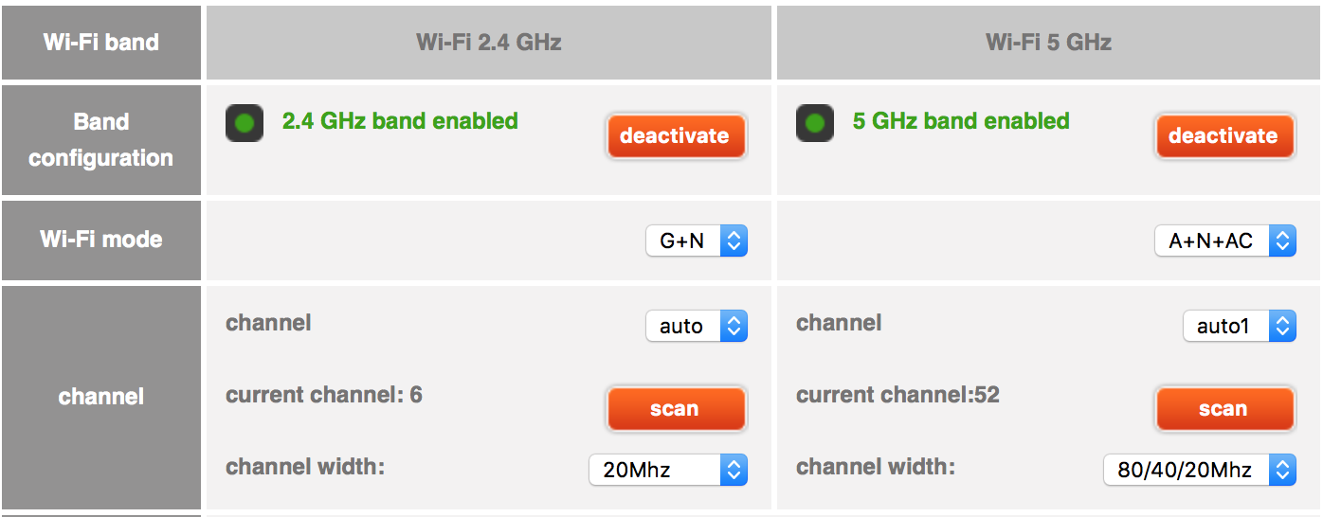
Task: Click the green 2.4 GHz band status indicator
Action: [x=245, y=123]
